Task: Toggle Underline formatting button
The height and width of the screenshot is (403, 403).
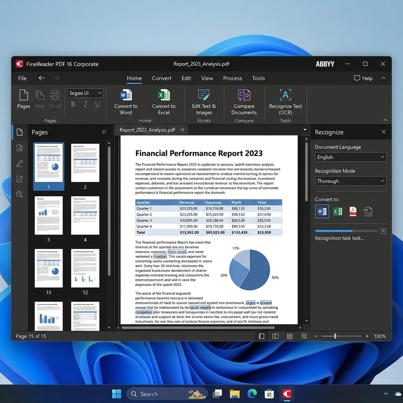Action: click(98, 104)
